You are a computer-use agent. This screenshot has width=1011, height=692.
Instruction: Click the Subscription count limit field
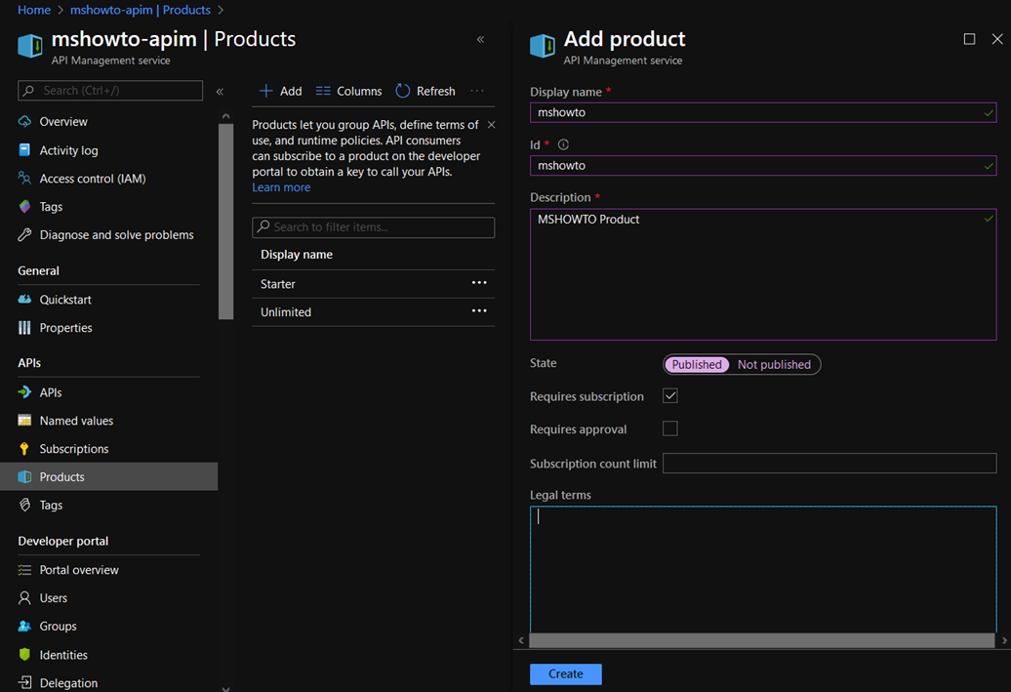pos(829,464)
